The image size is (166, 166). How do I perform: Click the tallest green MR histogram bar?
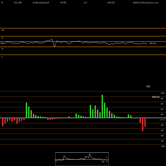(x=102, y=107)
